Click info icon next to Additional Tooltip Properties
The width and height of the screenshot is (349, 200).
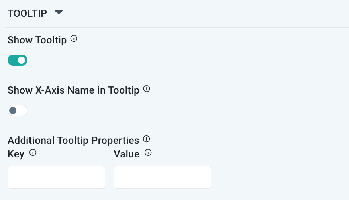point(146,139)
